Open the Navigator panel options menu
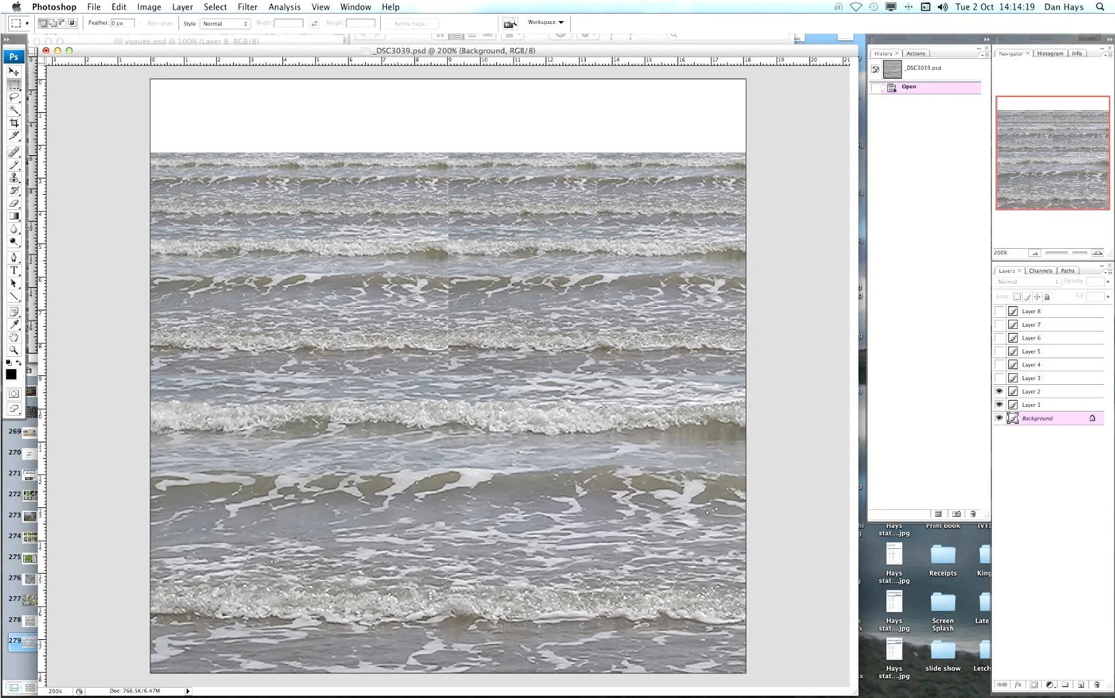 coord(1108,53)
